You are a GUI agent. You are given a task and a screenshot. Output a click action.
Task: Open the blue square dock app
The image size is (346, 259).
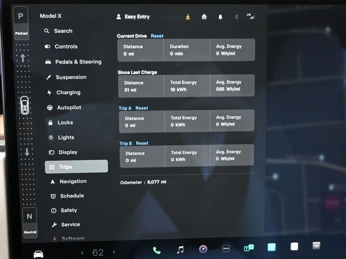pos(272,247)
